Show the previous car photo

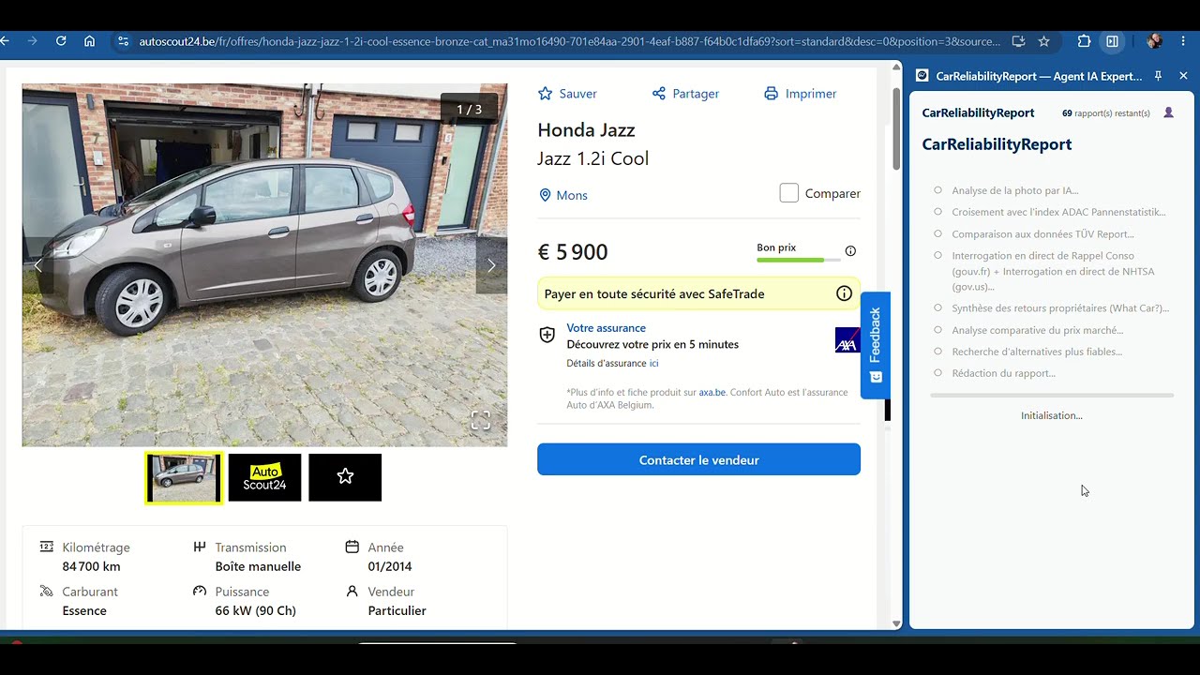tap(38, 265)
